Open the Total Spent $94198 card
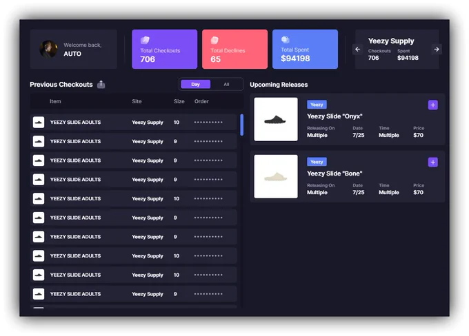This screenshot has width=469, height=336. pyautogui.click(x=305, y=50)
